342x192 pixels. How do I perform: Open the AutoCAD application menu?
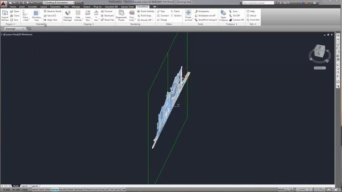[3, 3]
